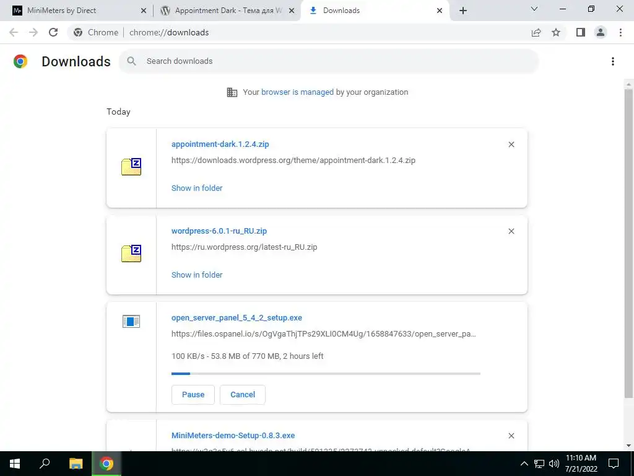
Task: Open Chrome's main three-dot menu
Action: pos(620,32)
